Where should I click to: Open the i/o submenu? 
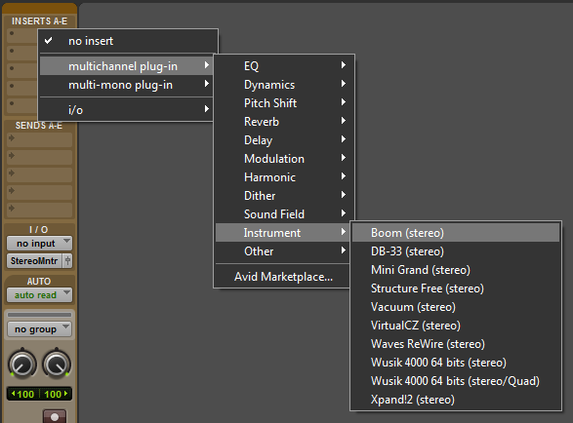126,109
